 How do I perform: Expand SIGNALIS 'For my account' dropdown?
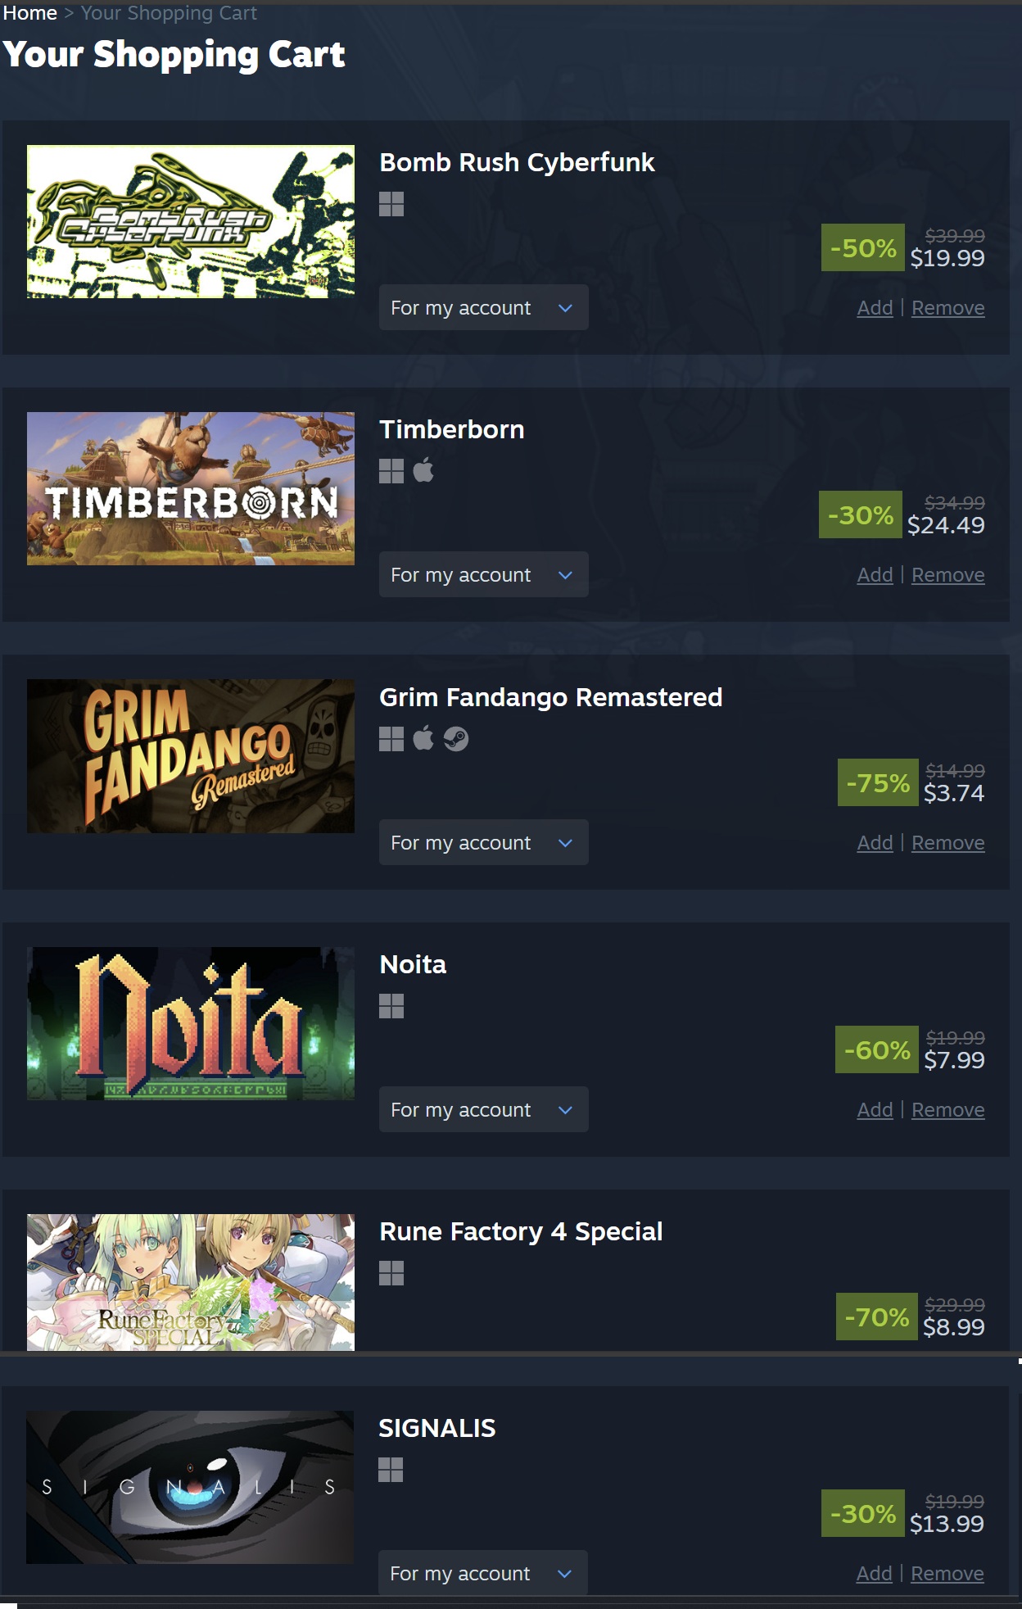482,1572
